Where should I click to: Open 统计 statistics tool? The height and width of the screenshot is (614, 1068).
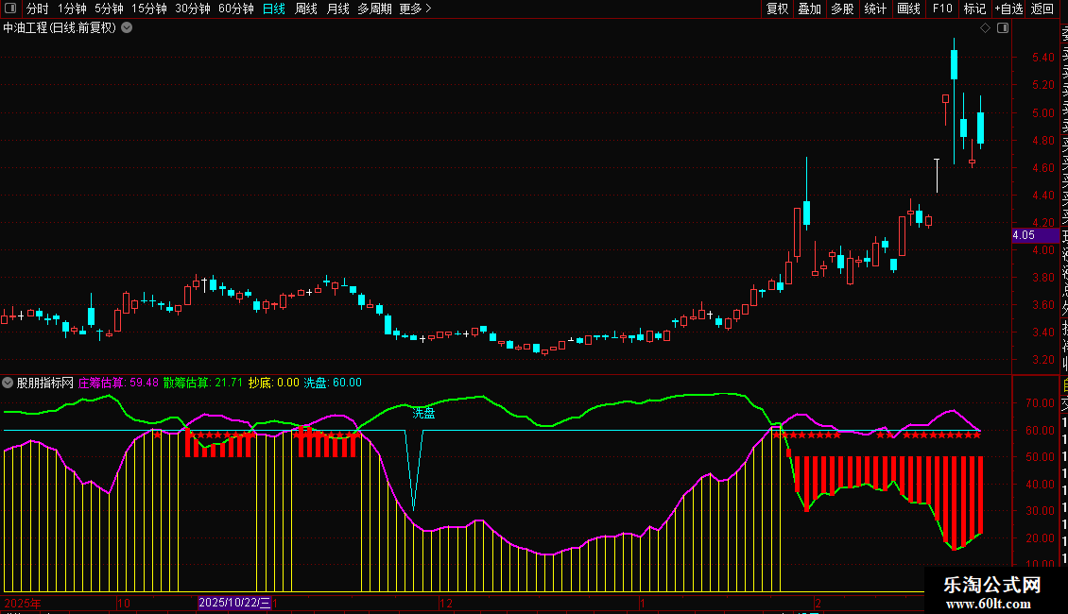pos(875,9)
